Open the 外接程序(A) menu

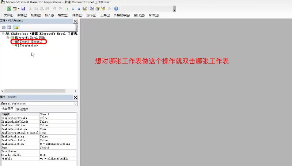(x=122, y=15)
